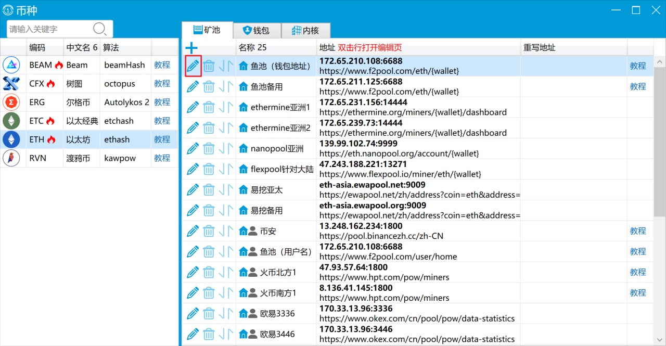Click the pool list vertical scrollbar
666x346 pixels.
[659, 140]
